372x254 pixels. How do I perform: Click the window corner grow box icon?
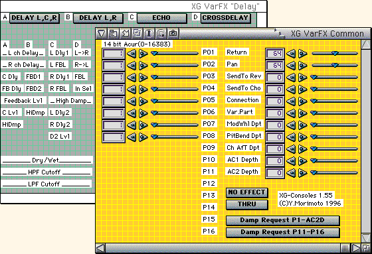[366, 248]
